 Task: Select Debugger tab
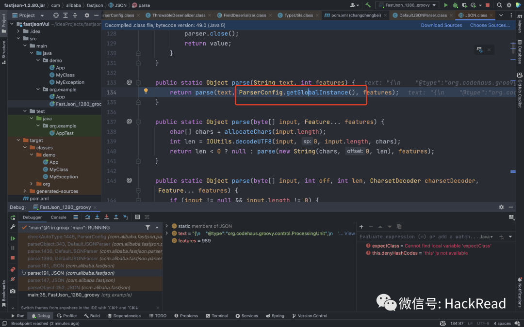point(32,217)
